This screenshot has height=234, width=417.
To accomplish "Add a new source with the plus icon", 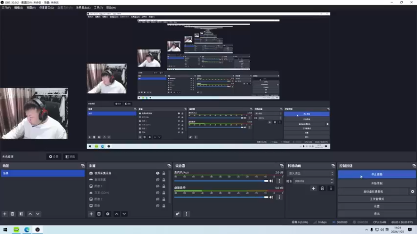I will tap(91, 214).
